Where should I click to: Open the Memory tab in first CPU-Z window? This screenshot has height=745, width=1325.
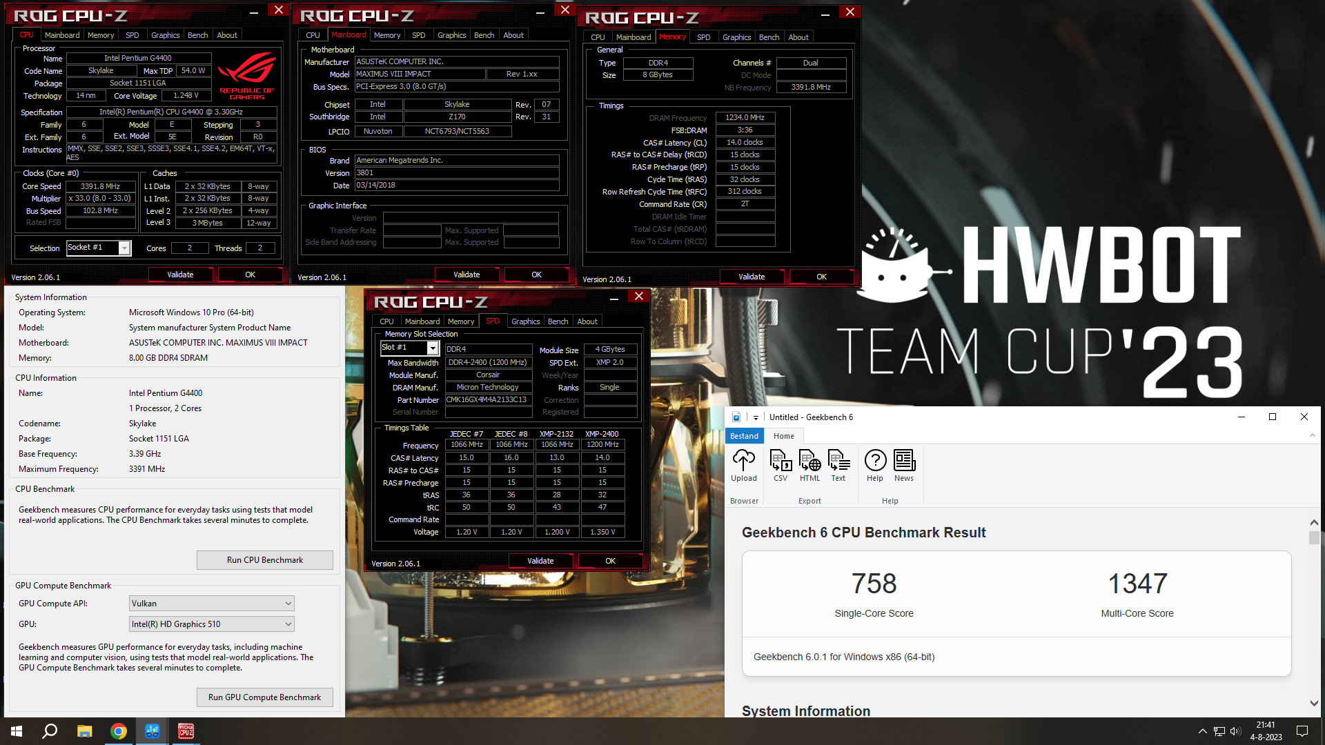click(x=101, y=35)
